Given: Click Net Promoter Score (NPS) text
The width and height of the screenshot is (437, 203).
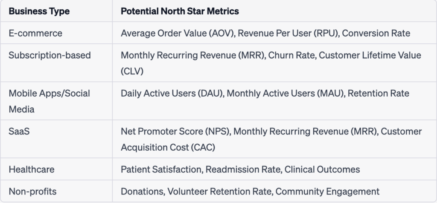Looking at the screenshot, I should pos(175,131).
